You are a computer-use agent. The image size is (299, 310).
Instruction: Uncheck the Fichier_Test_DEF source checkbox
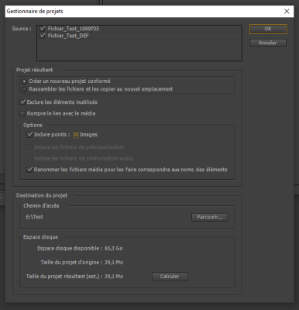coord(43,36)
